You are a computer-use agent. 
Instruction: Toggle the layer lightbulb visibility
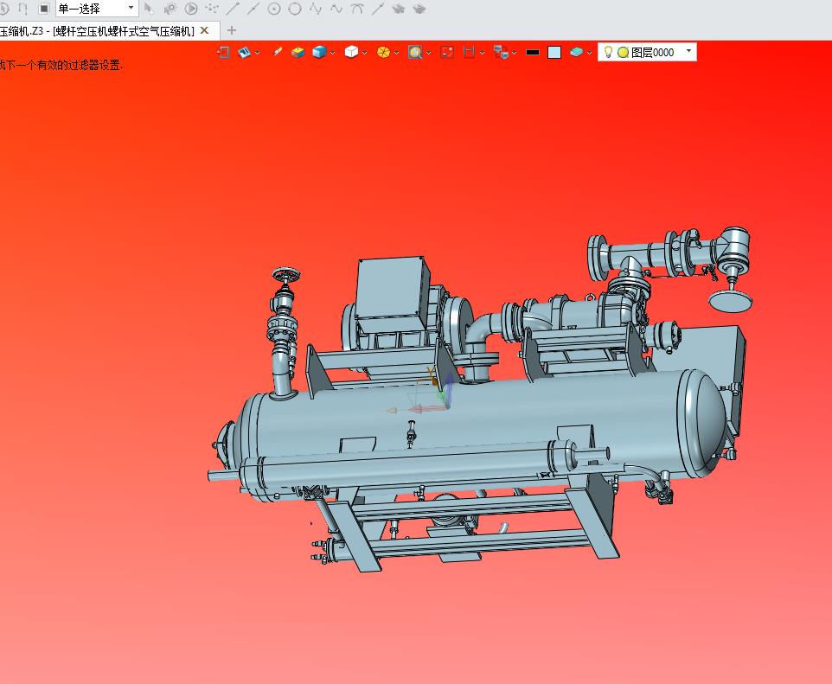click(x=609, y=52)
